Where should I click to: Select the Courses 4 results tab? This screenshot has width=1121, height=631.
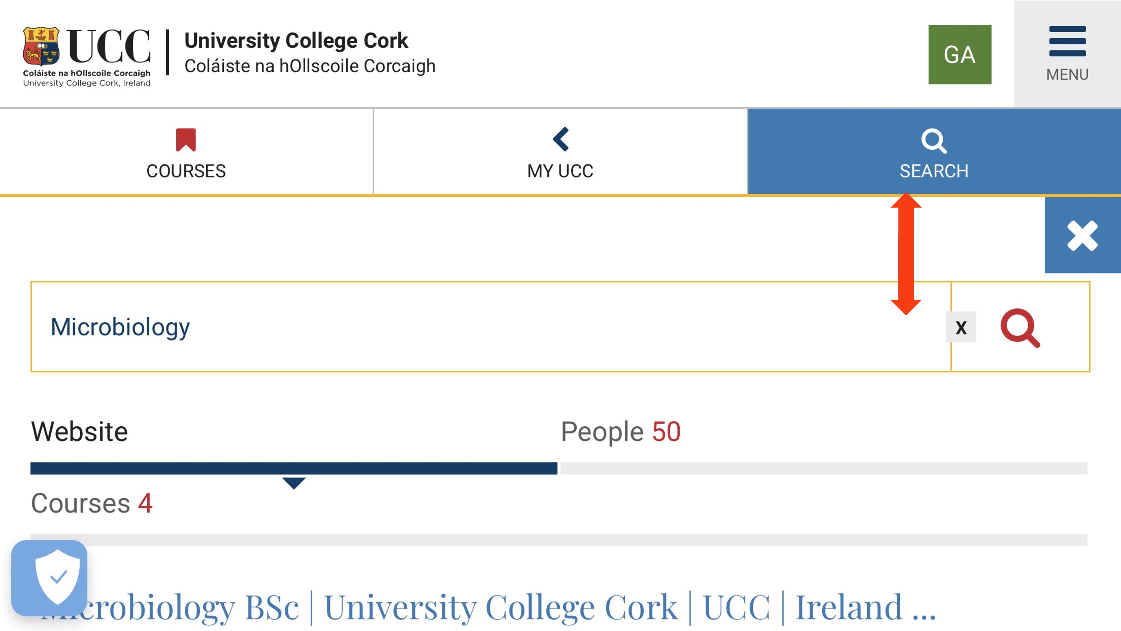[91, 504]
